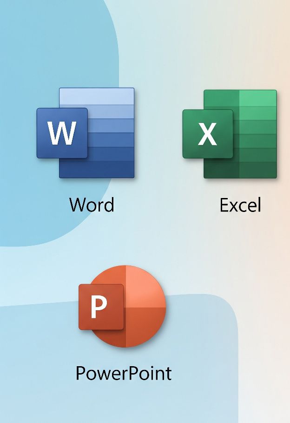Open the orange PowerPoint app icon

point(122,306)
